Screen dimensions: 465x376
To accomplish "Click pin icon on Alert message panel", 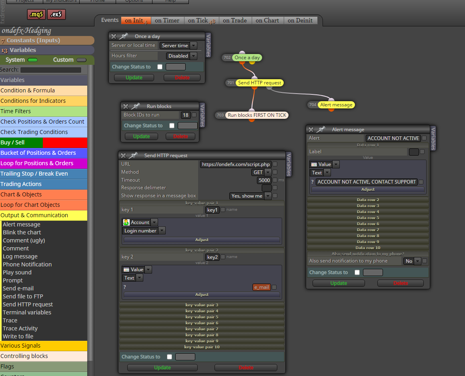I will 321,130.
